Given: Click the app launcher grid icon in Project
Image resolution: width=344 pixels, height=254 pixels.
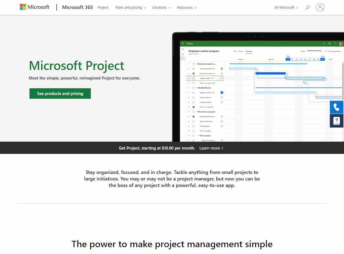Looking at the screenshot, I should click(183, 44).
